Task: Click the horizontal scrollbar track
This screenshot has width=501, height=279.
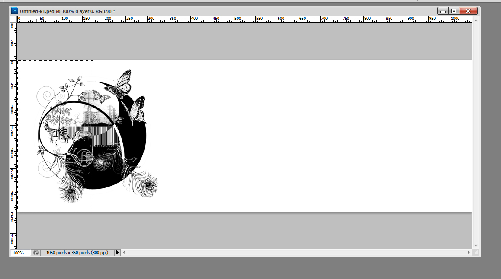Action: pos(294,252)
